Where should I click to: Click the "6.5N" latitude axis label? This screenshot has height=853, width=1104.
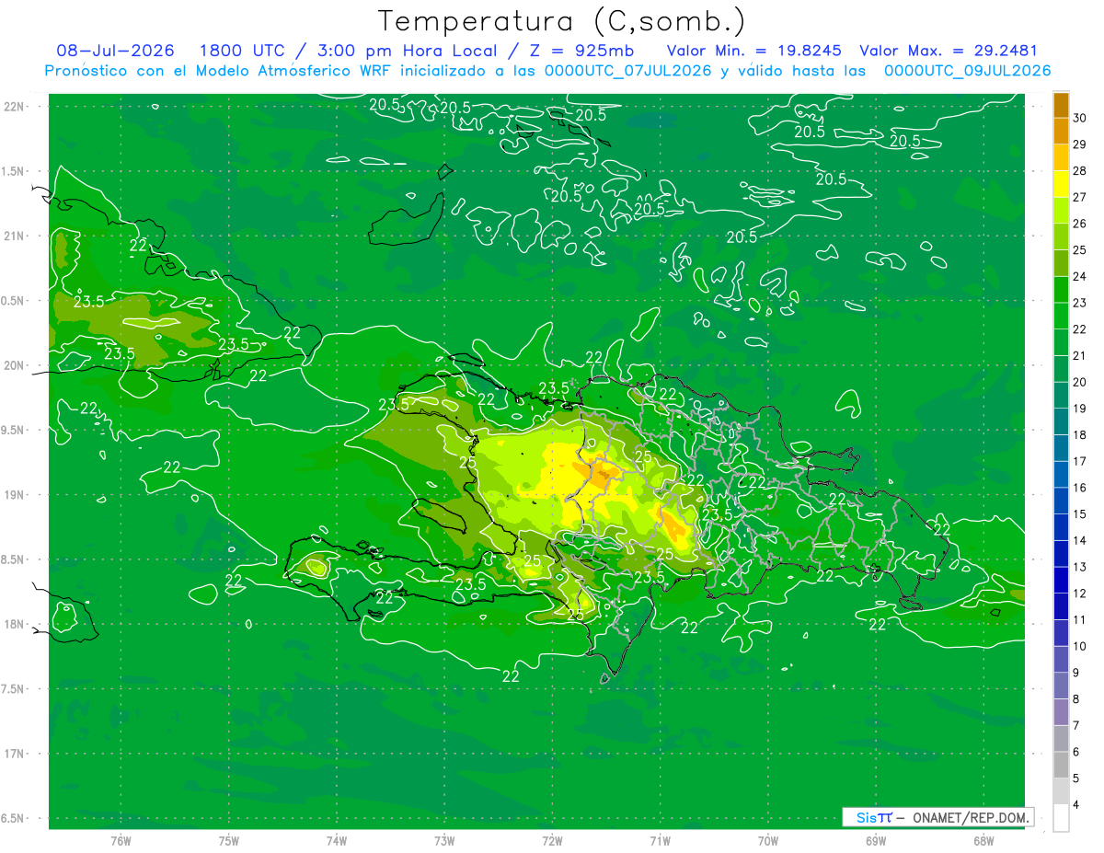[12, 818]
